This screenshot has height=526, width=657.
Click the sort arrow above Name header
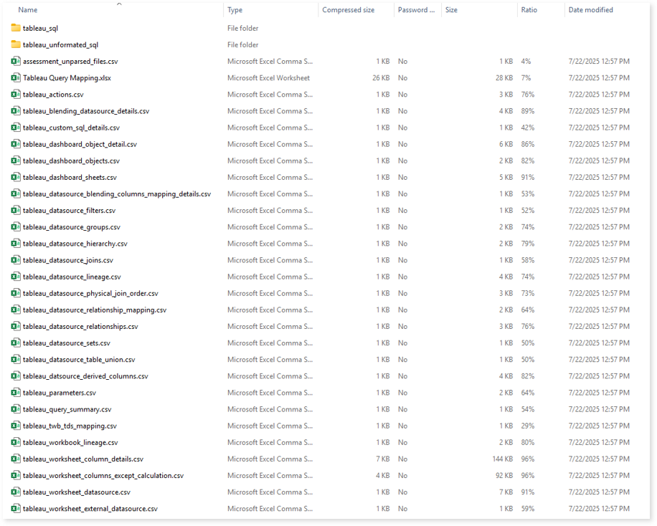point(119,4)
